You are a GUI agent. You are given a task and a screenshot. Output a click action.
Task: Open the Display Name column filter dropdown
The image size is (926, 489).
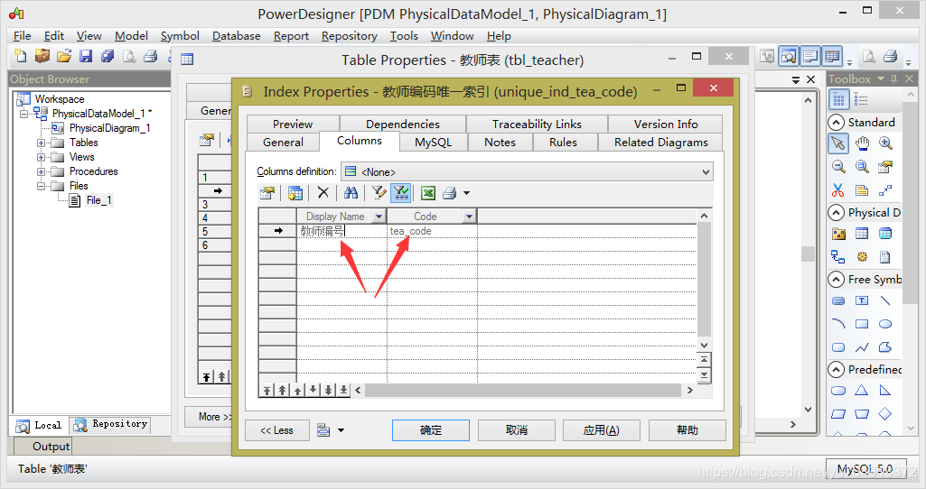point(379,217)
